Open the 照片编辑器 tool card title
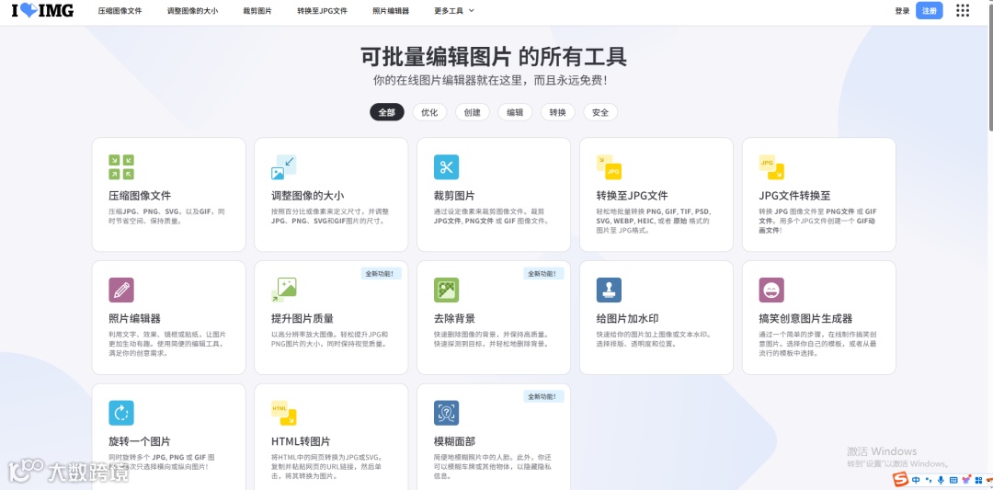Screen dimensions: 993x490 [135, 318]
